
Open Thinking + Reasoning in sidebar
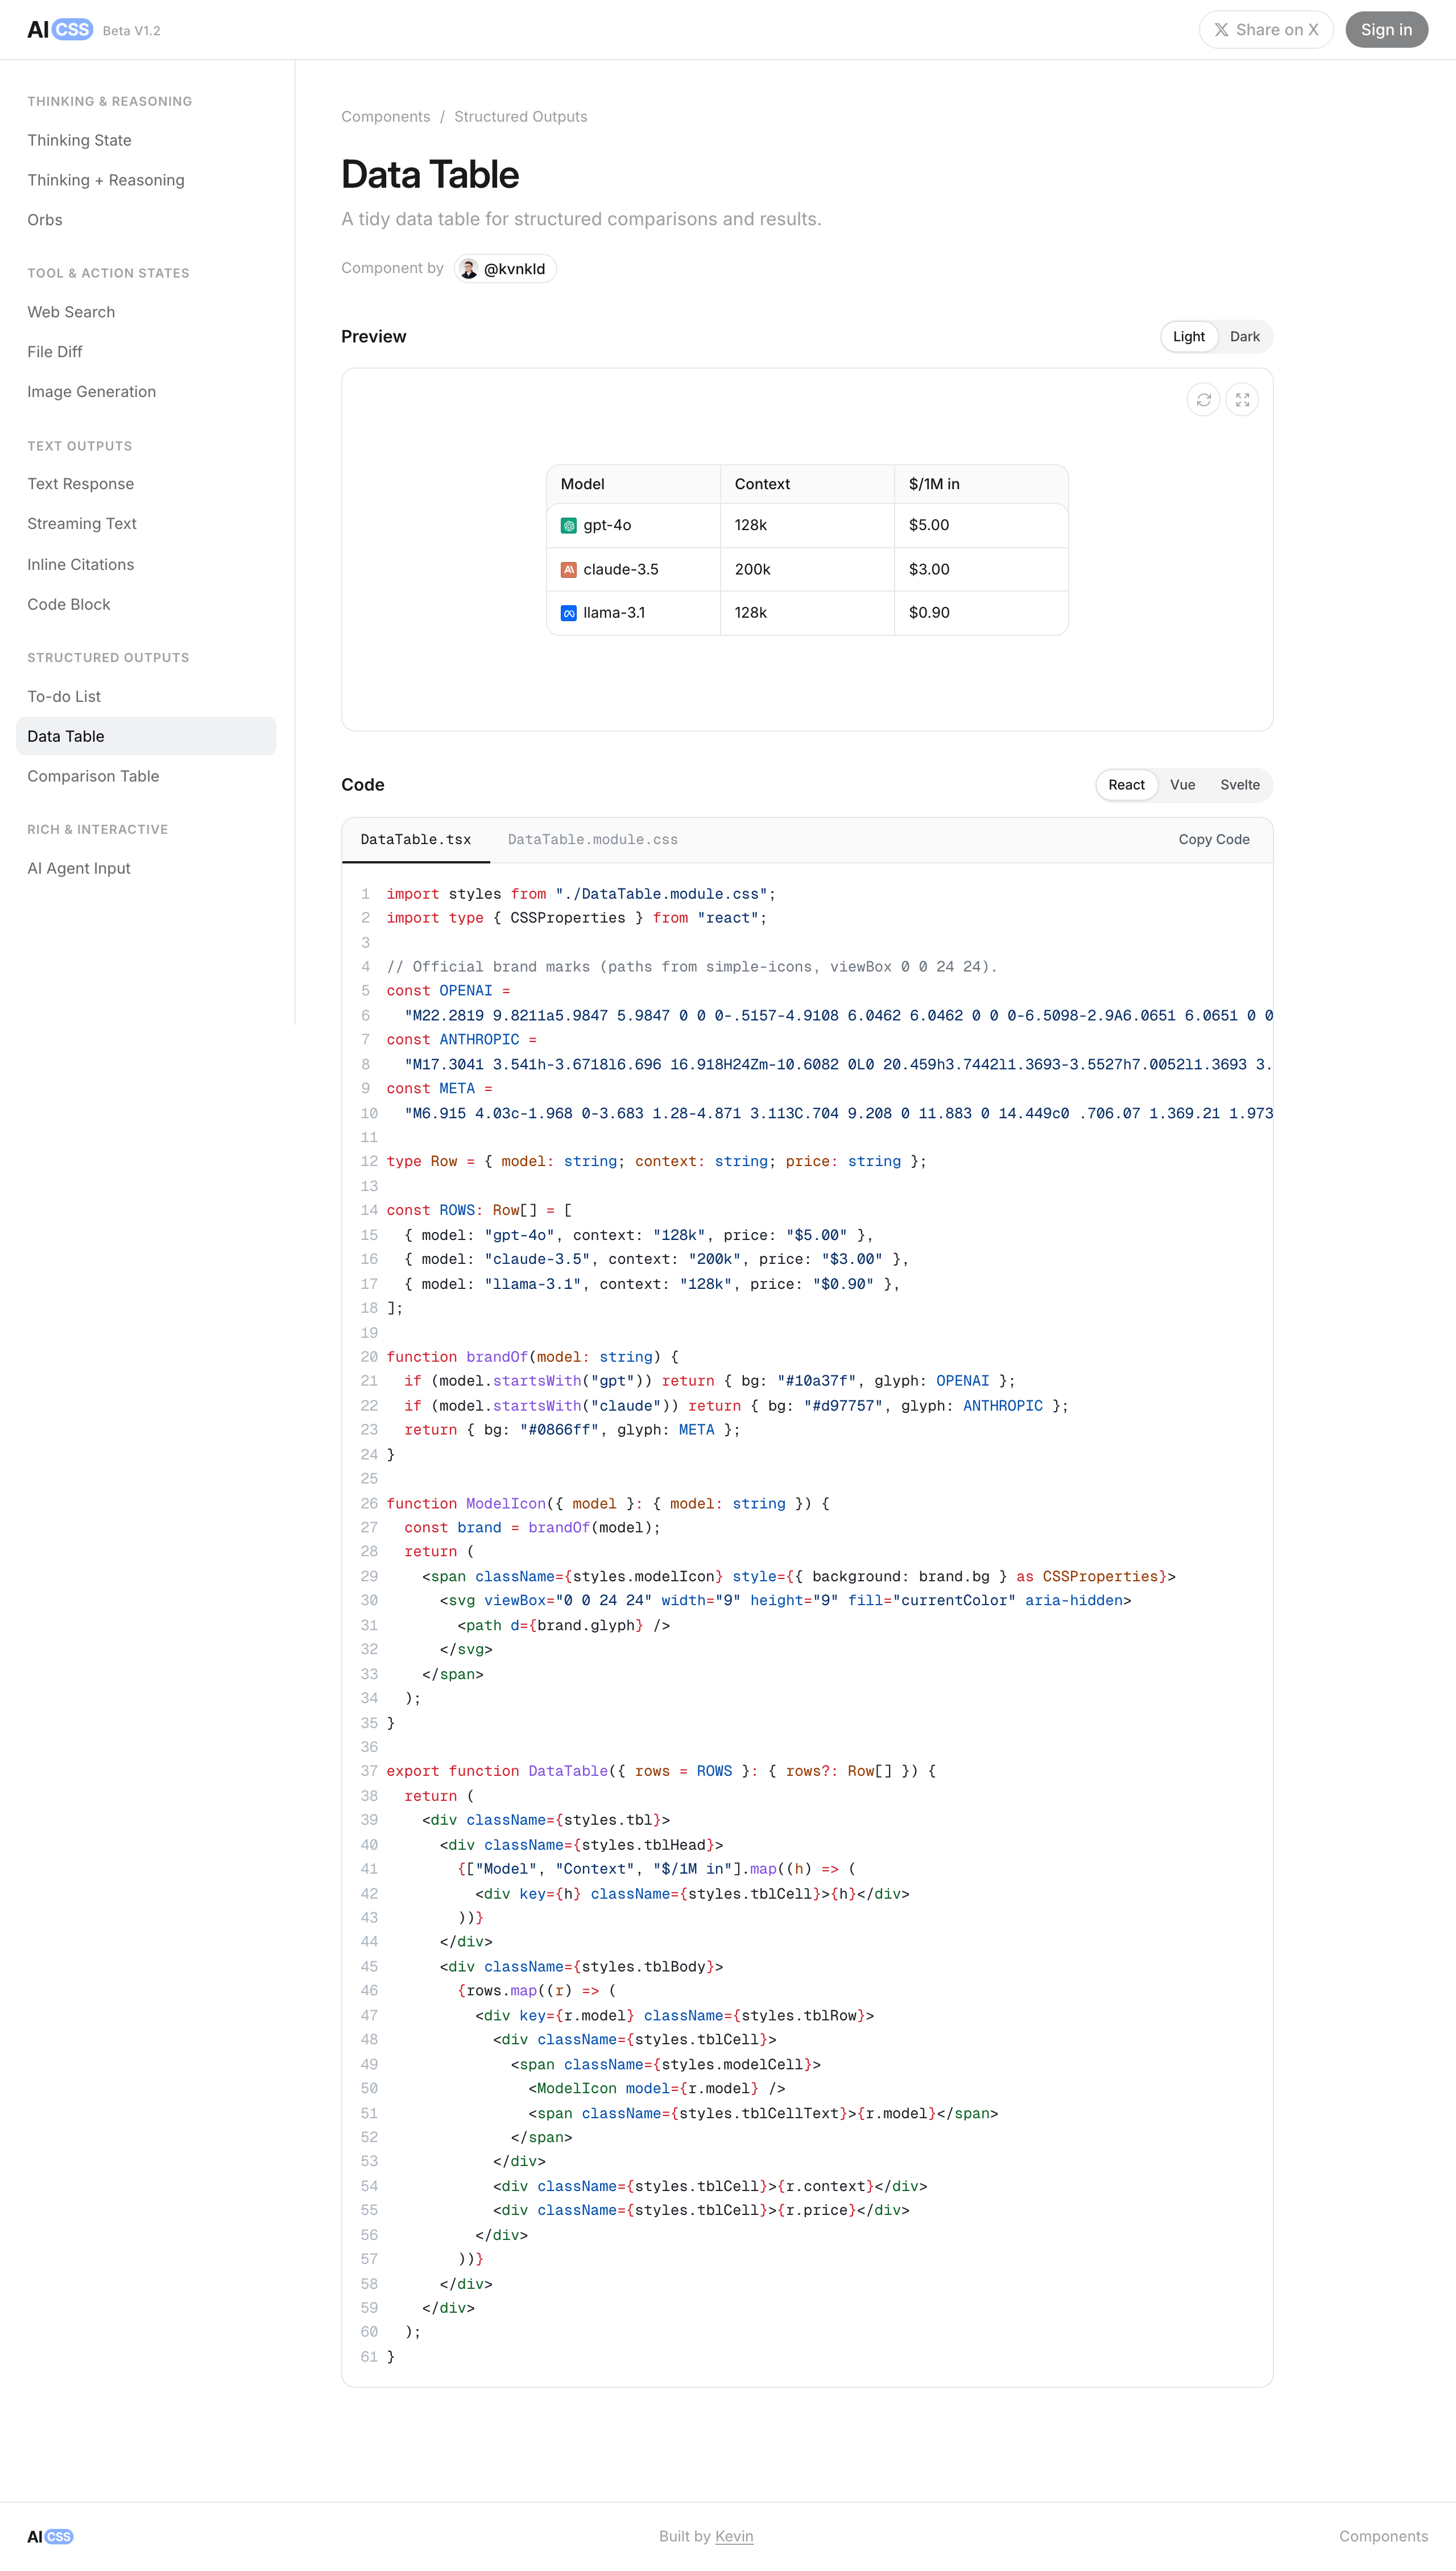point(146,181)
